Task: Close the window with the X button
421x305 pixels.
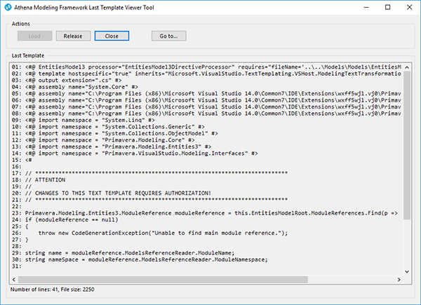Action: coord(410,7)
